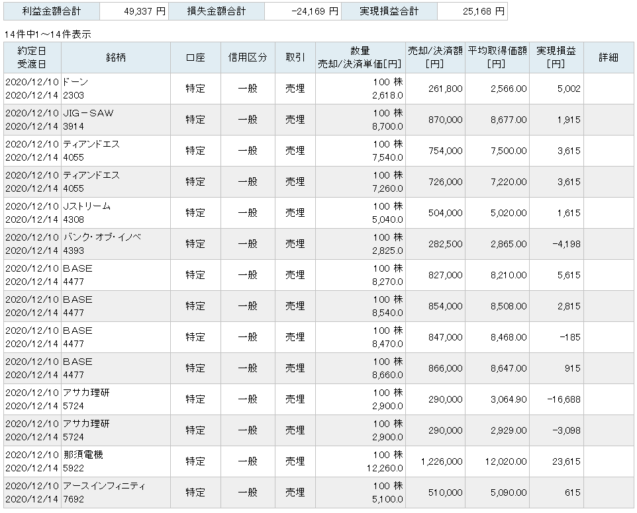The height and width of the screenshot is (513, 637).
Task: Select the Jストリーム 4308 stock name cell
Action: [116, 213]
